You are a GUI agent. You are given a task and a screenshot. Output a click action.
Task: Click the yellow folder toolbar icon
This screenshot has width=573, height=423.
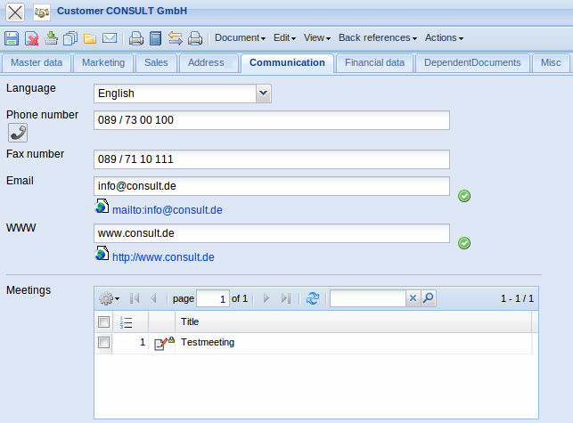tap(90, 38)
